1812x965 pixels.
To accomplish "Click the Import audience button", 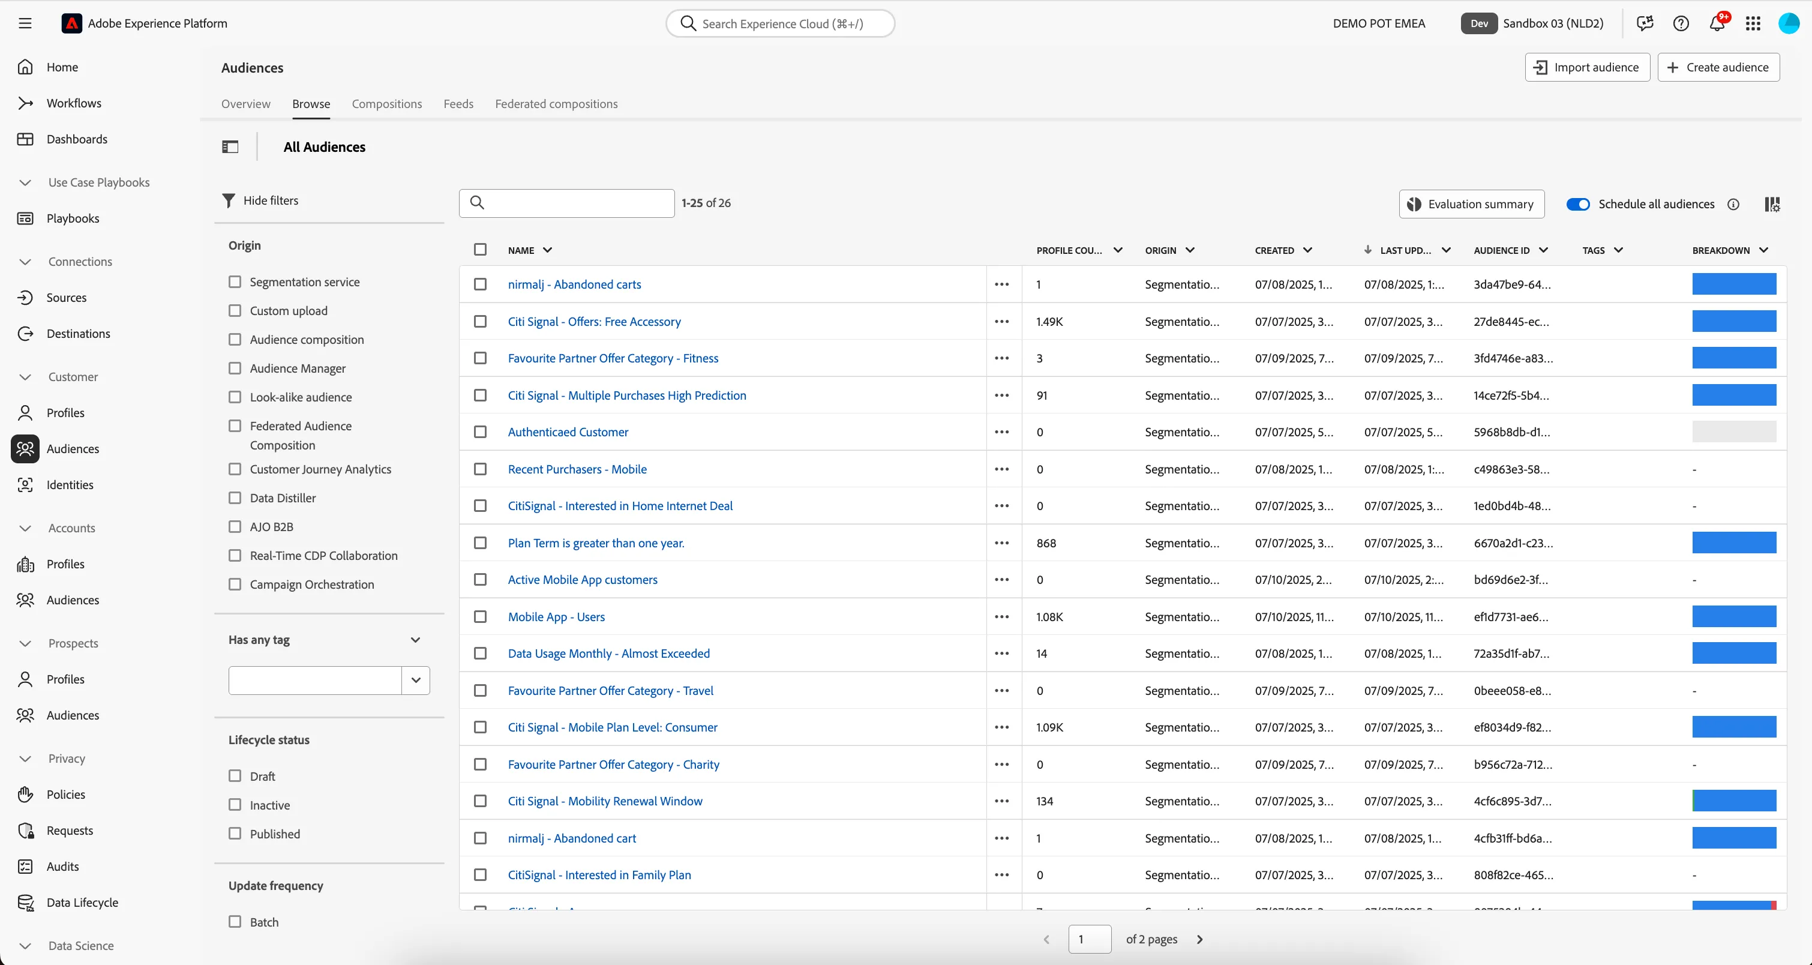I will 1587,67.
